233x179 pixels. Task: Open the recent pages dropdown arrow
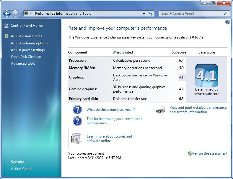[x=21, y=14]
